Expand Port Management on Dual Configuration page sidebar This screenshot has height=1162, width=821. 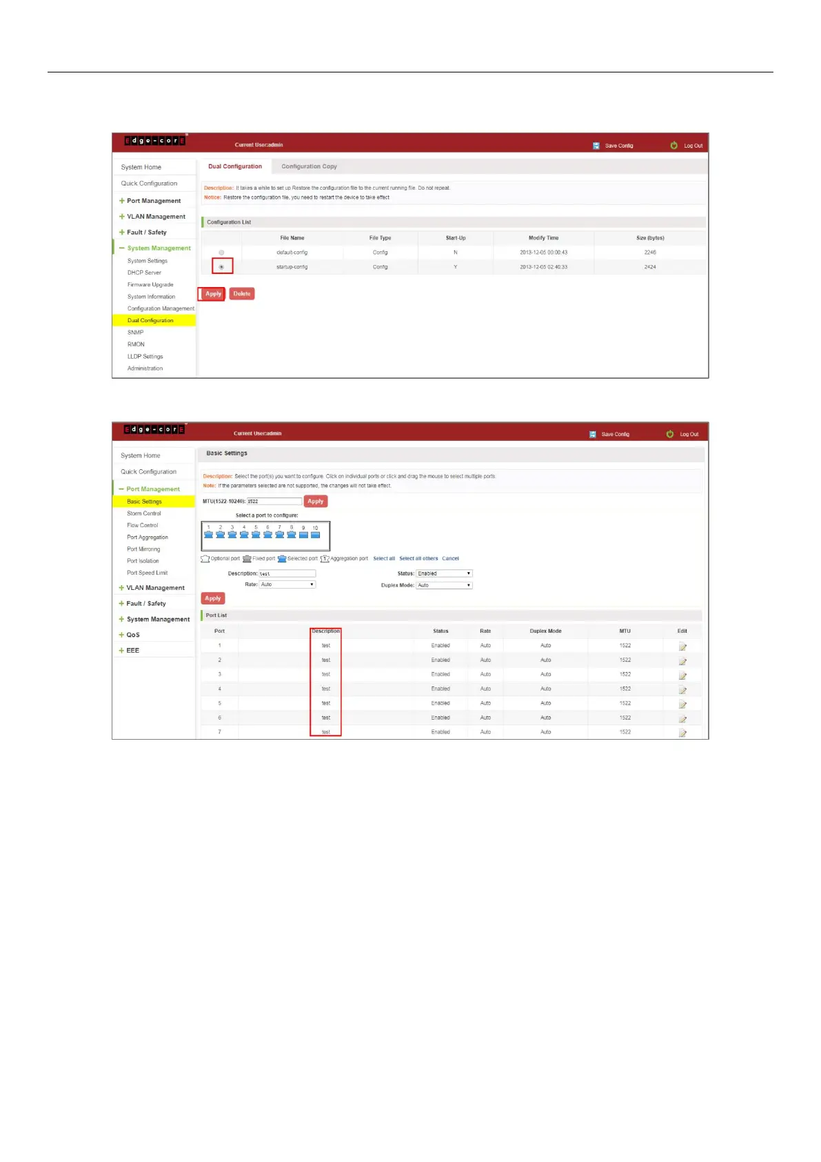150,201
